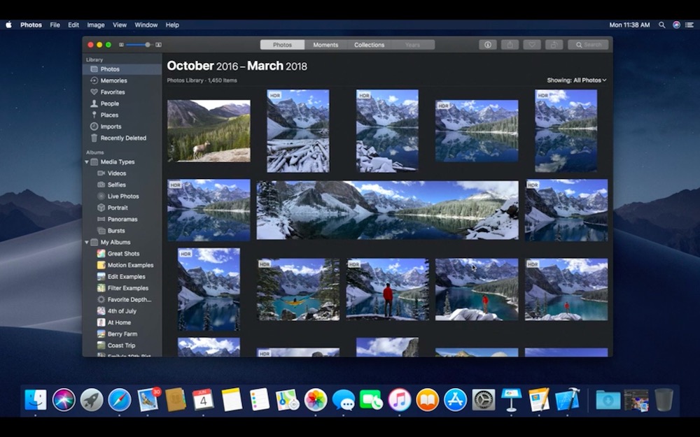
Task: Open the Showing: All Photos dropdown
Action: click(577, 80)
